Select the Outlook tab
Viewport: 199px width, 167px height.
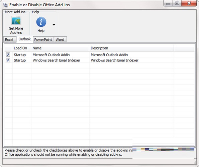pyautogui.click(x=25, y=39)
